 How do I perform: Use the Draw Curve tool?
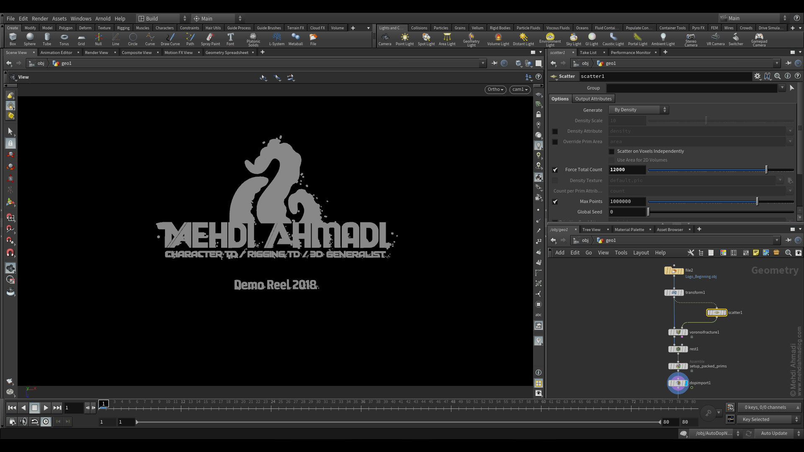click(x=170, y=39)
